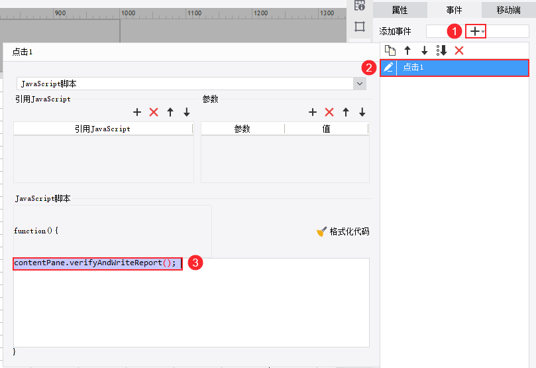The image size is (536, 368).
Task: Move the event down in event list
Action: click(x=424, y=50)
